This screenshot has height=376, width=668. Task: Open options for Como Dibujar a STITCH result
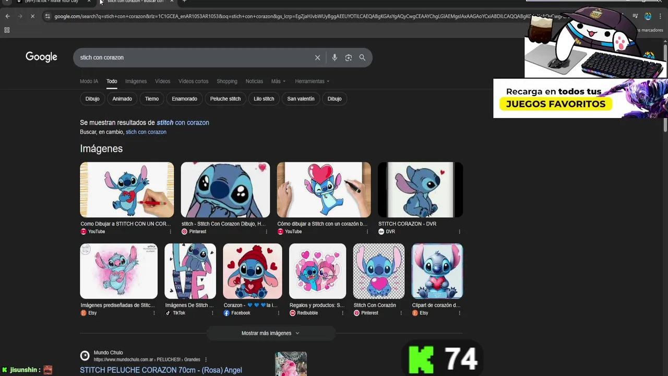click(x=170, y=231)
